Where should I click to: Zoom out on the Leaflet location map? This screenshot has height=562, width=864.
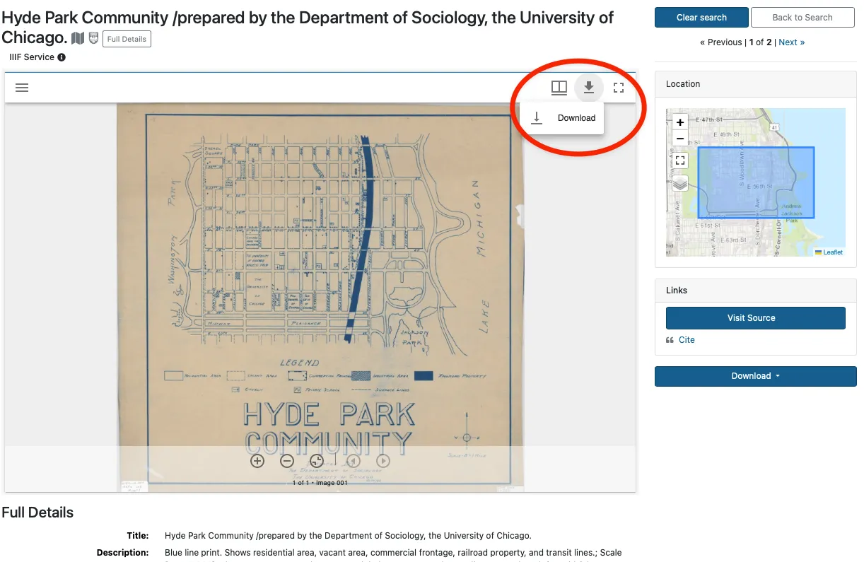coord(680,139)
